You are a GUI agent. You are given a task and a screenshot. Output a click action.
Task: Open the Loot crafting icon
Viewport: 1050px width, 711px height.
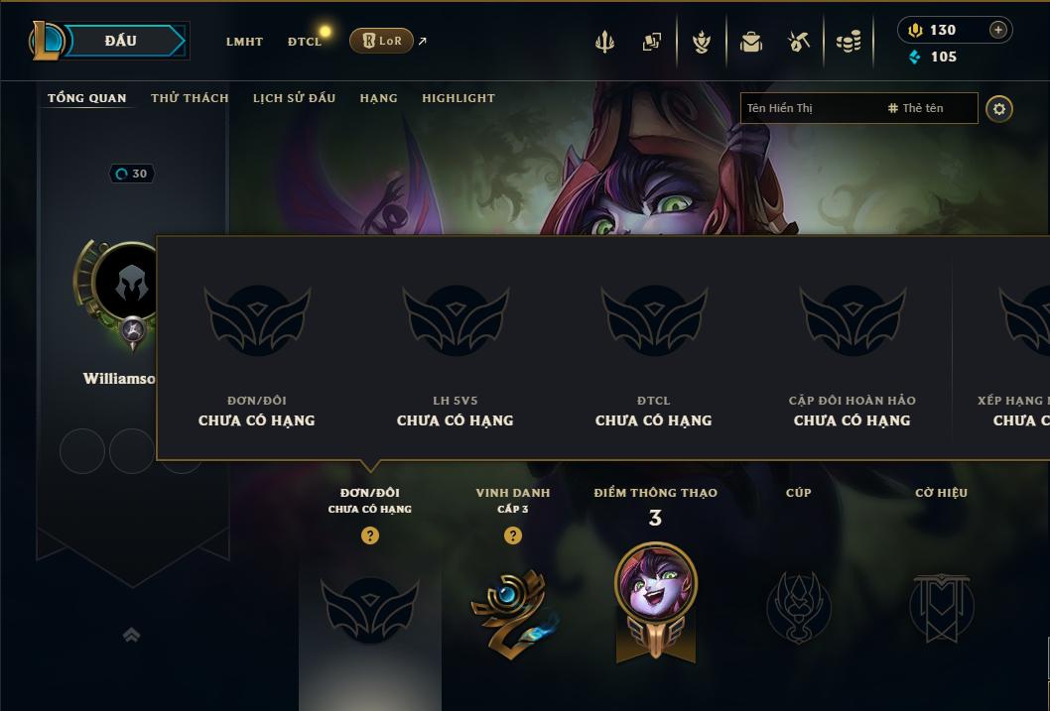click(798, 42)
